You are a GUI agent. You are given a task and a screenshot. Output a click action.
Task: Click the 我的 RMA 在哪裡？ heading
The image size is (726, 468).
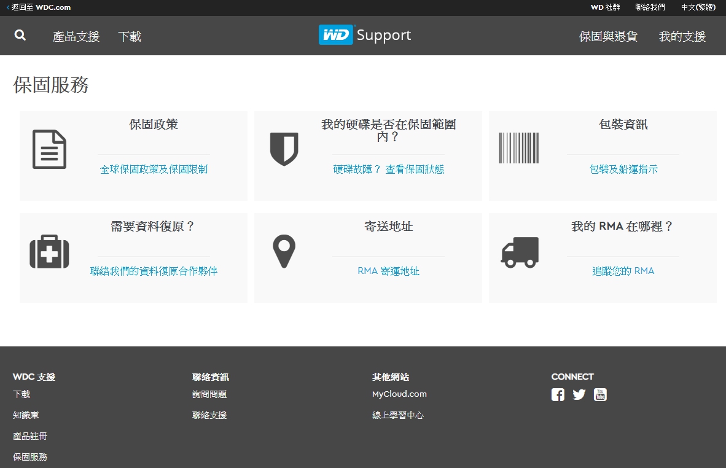tap(622, 227)
